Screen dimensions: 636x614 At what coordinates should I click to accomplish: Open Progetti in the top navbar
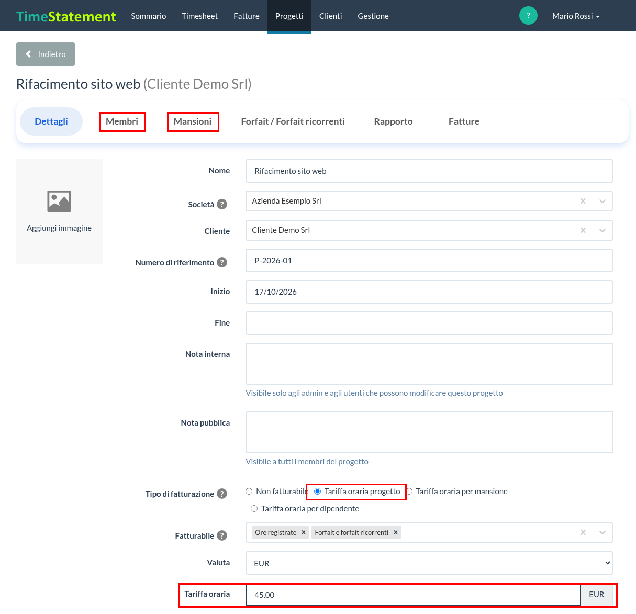tap(289, 16)
